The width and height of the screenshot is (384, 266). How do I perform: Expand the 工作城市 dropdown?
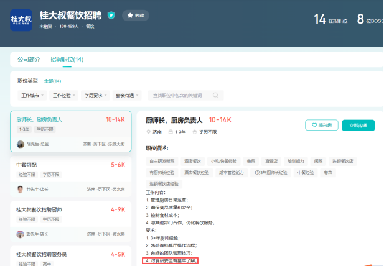tap(32, 95)
